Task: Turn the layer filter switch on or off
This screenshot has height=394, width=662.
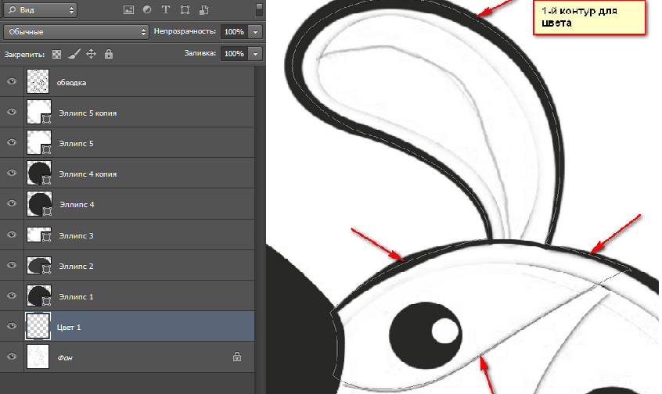Action: coord(257,11)
